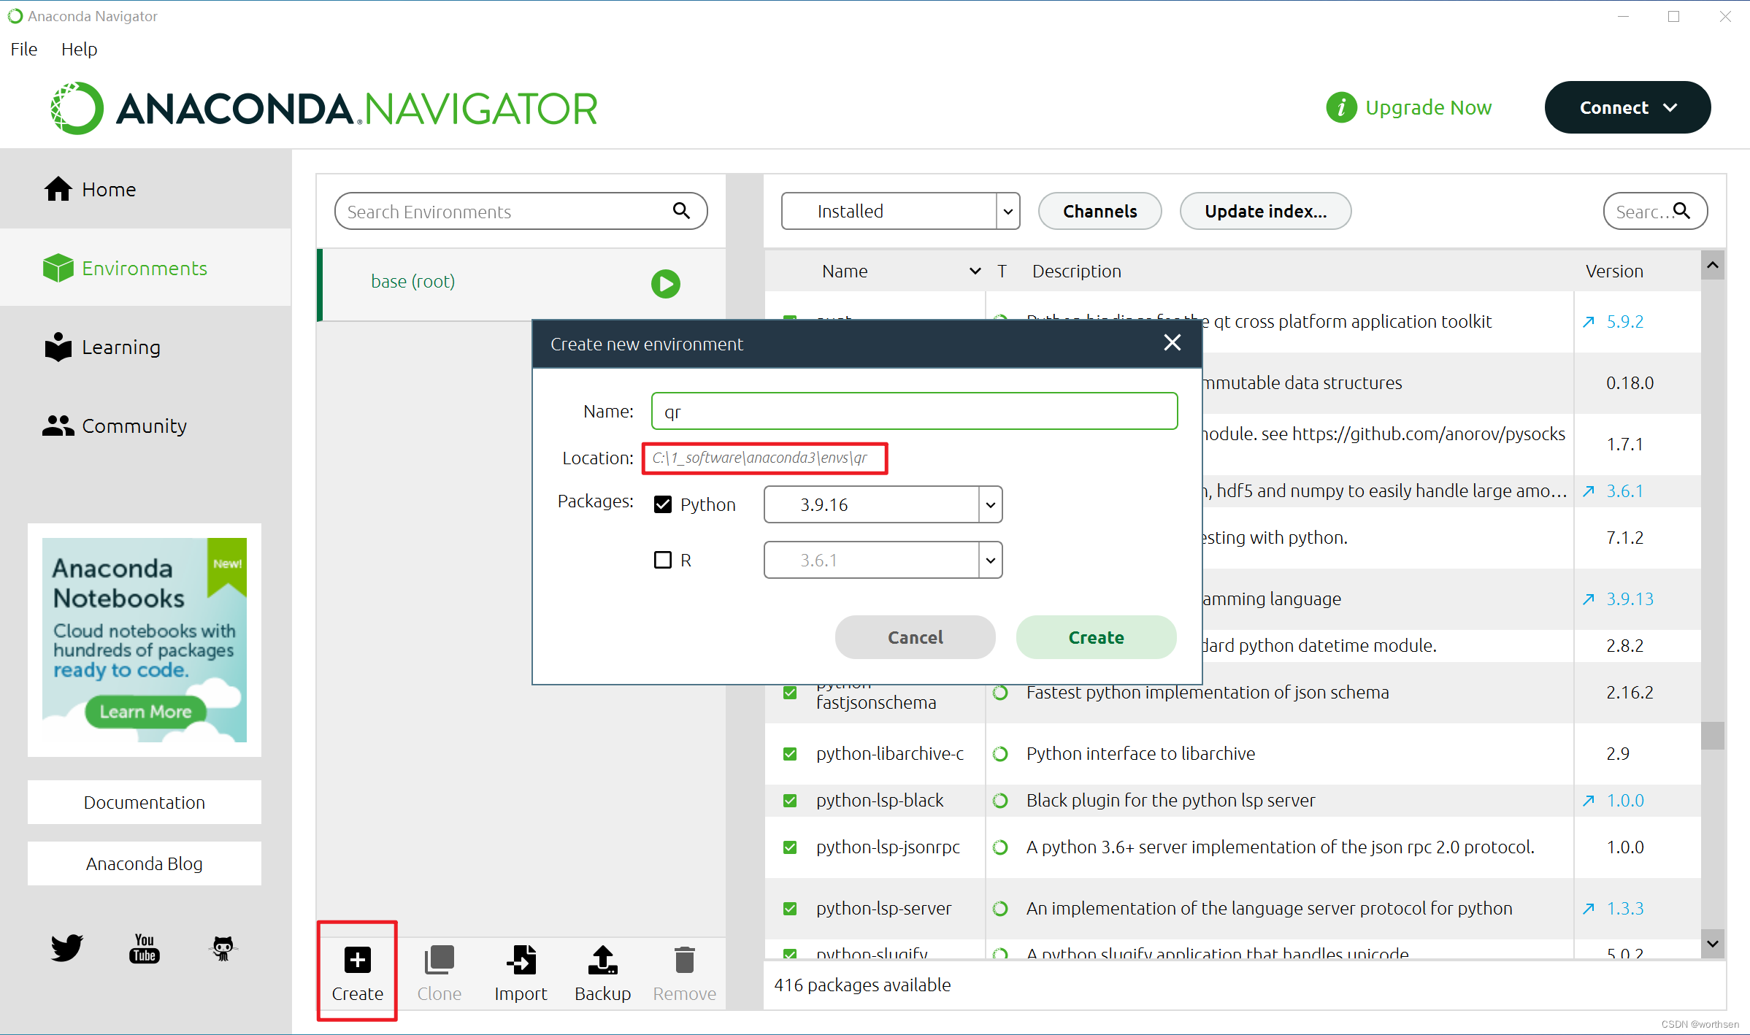Open the Installed packages filter dropdown
The image size is (1750, 1035).
1008,211
